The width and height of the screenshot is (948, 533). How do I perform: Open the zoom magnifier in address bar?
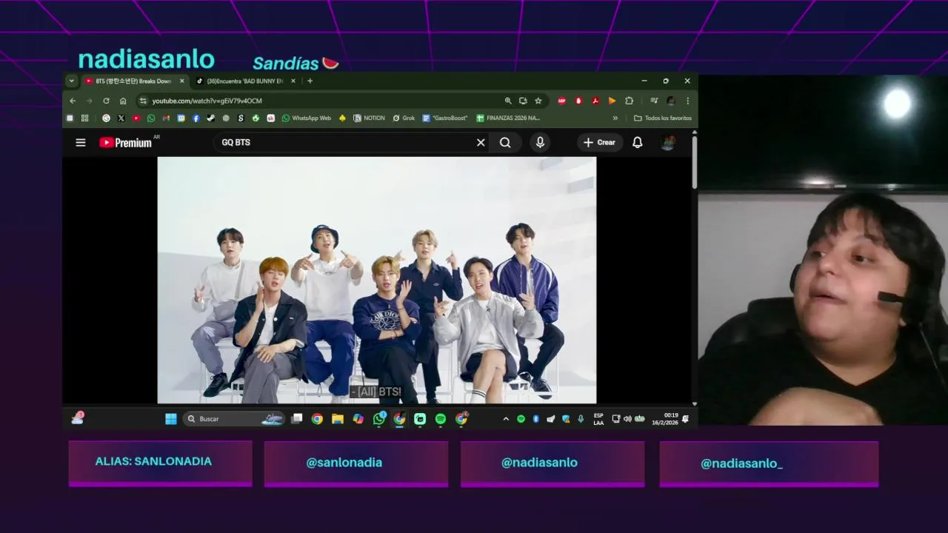coord(507,101)
